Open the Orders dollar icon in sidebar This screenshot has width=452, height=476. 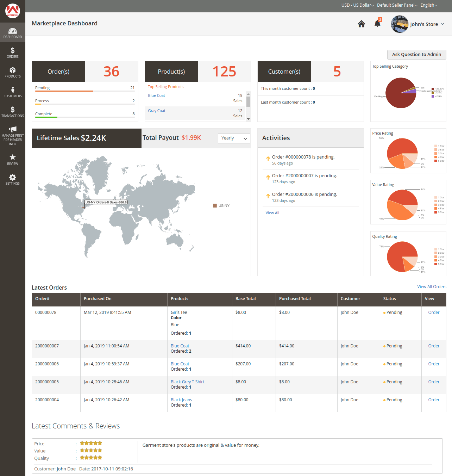[13, 50]
